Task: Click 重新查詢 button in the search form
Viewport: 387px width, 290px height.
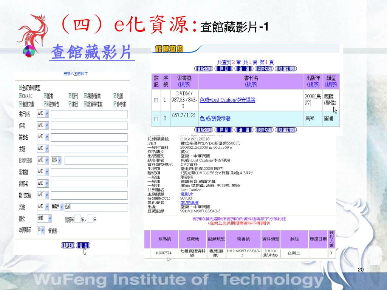Action: (68, 245)
